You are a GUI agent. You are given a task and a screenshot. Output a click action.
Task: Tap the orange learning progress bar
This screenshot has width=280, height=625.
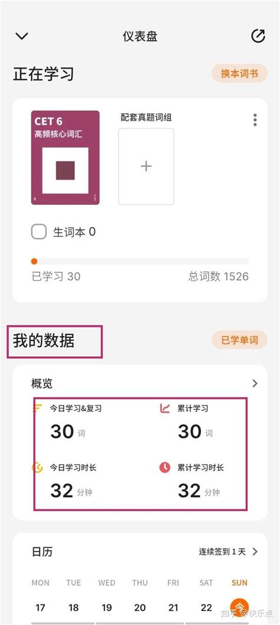pyautogui.click(x=140, y=262)
